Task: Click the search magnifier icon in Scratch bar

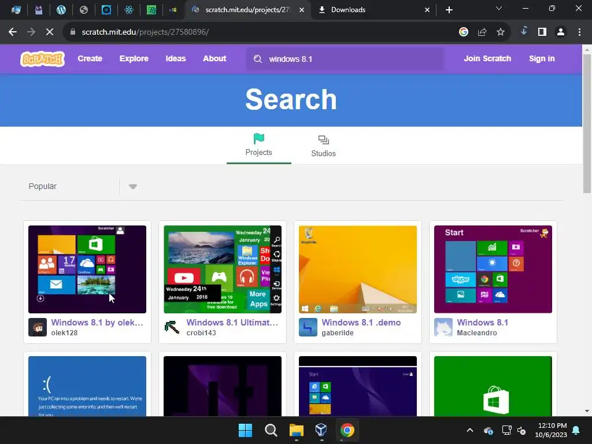Action: pyautogui.click(x=257, y=59)
